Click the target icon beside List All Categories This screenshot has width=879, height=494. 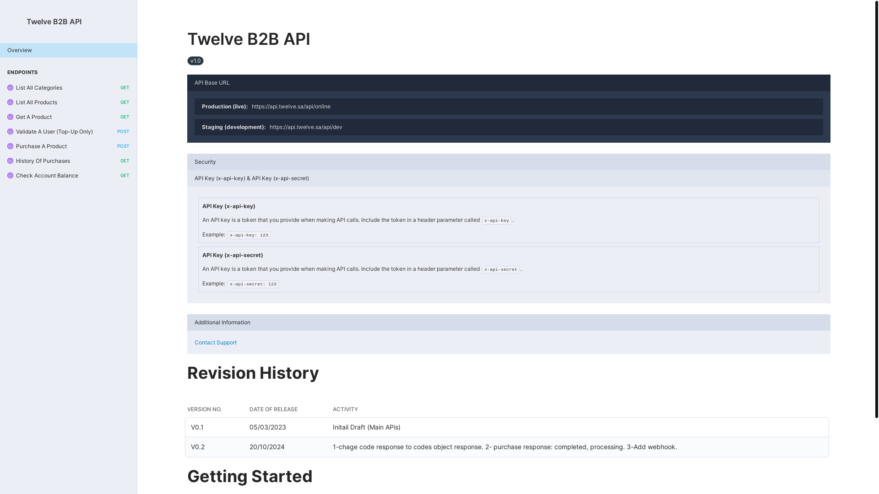(x=10, y=88)
